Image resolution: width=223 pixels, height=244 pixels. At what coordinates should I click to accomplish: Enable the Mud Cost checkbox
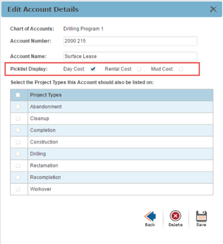pos(181,69)
